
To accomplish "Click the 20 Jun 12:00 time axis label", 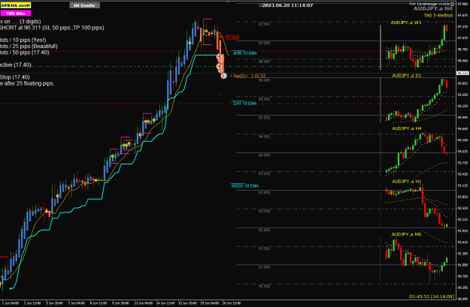I will coord(232,303).
